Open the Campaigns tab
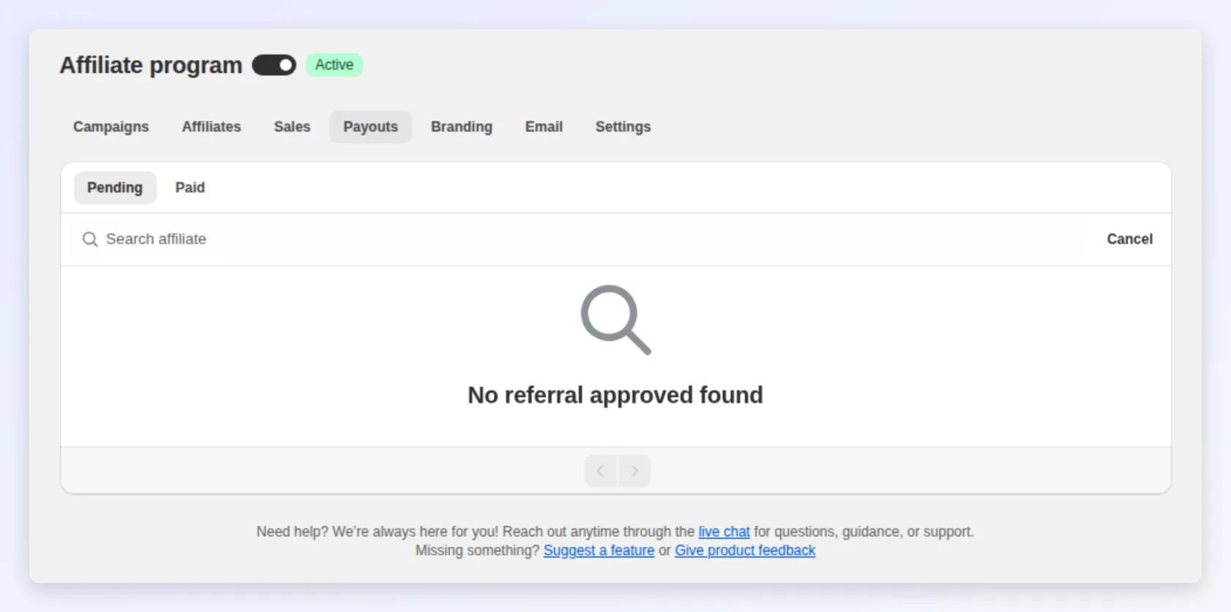Screen dimensions: 1231x612 [x=111, y=127]
